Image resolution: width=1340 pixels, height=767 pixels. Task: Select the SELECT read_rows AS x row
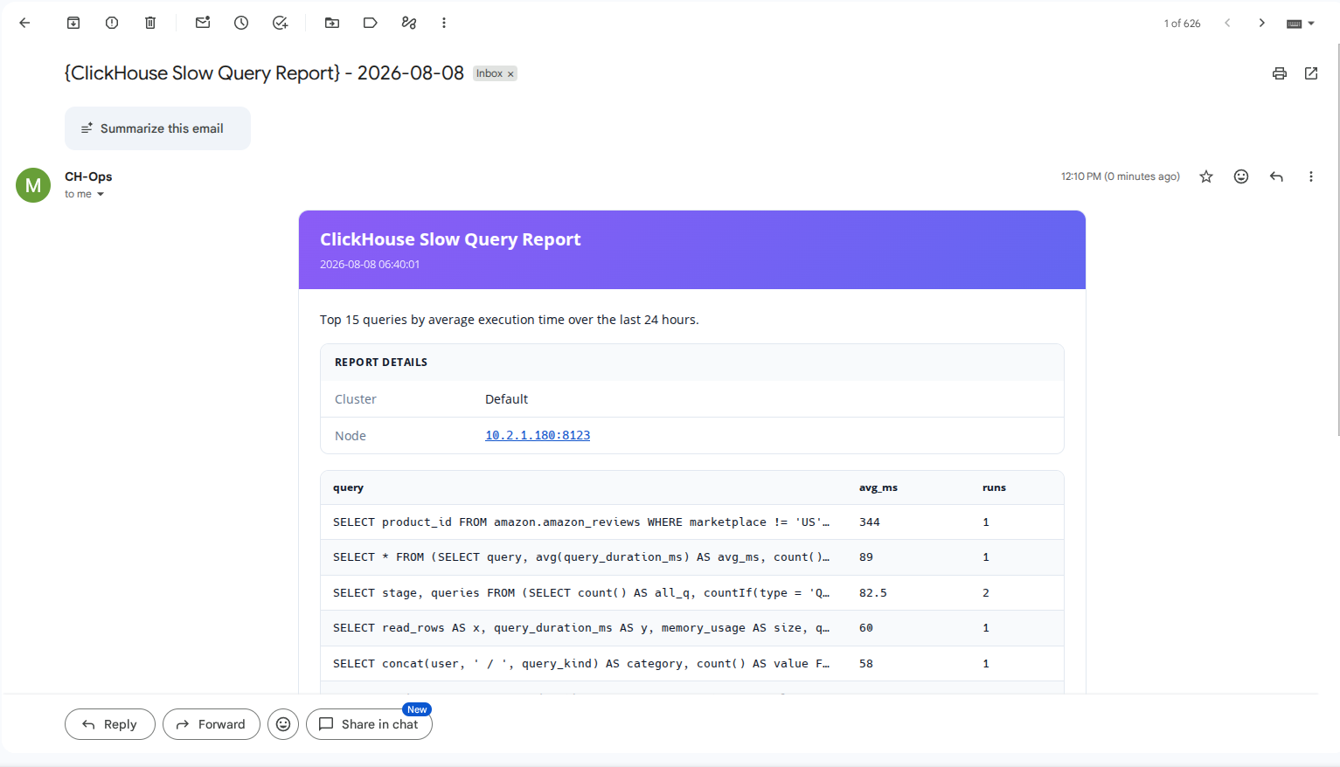coord(692,628)
